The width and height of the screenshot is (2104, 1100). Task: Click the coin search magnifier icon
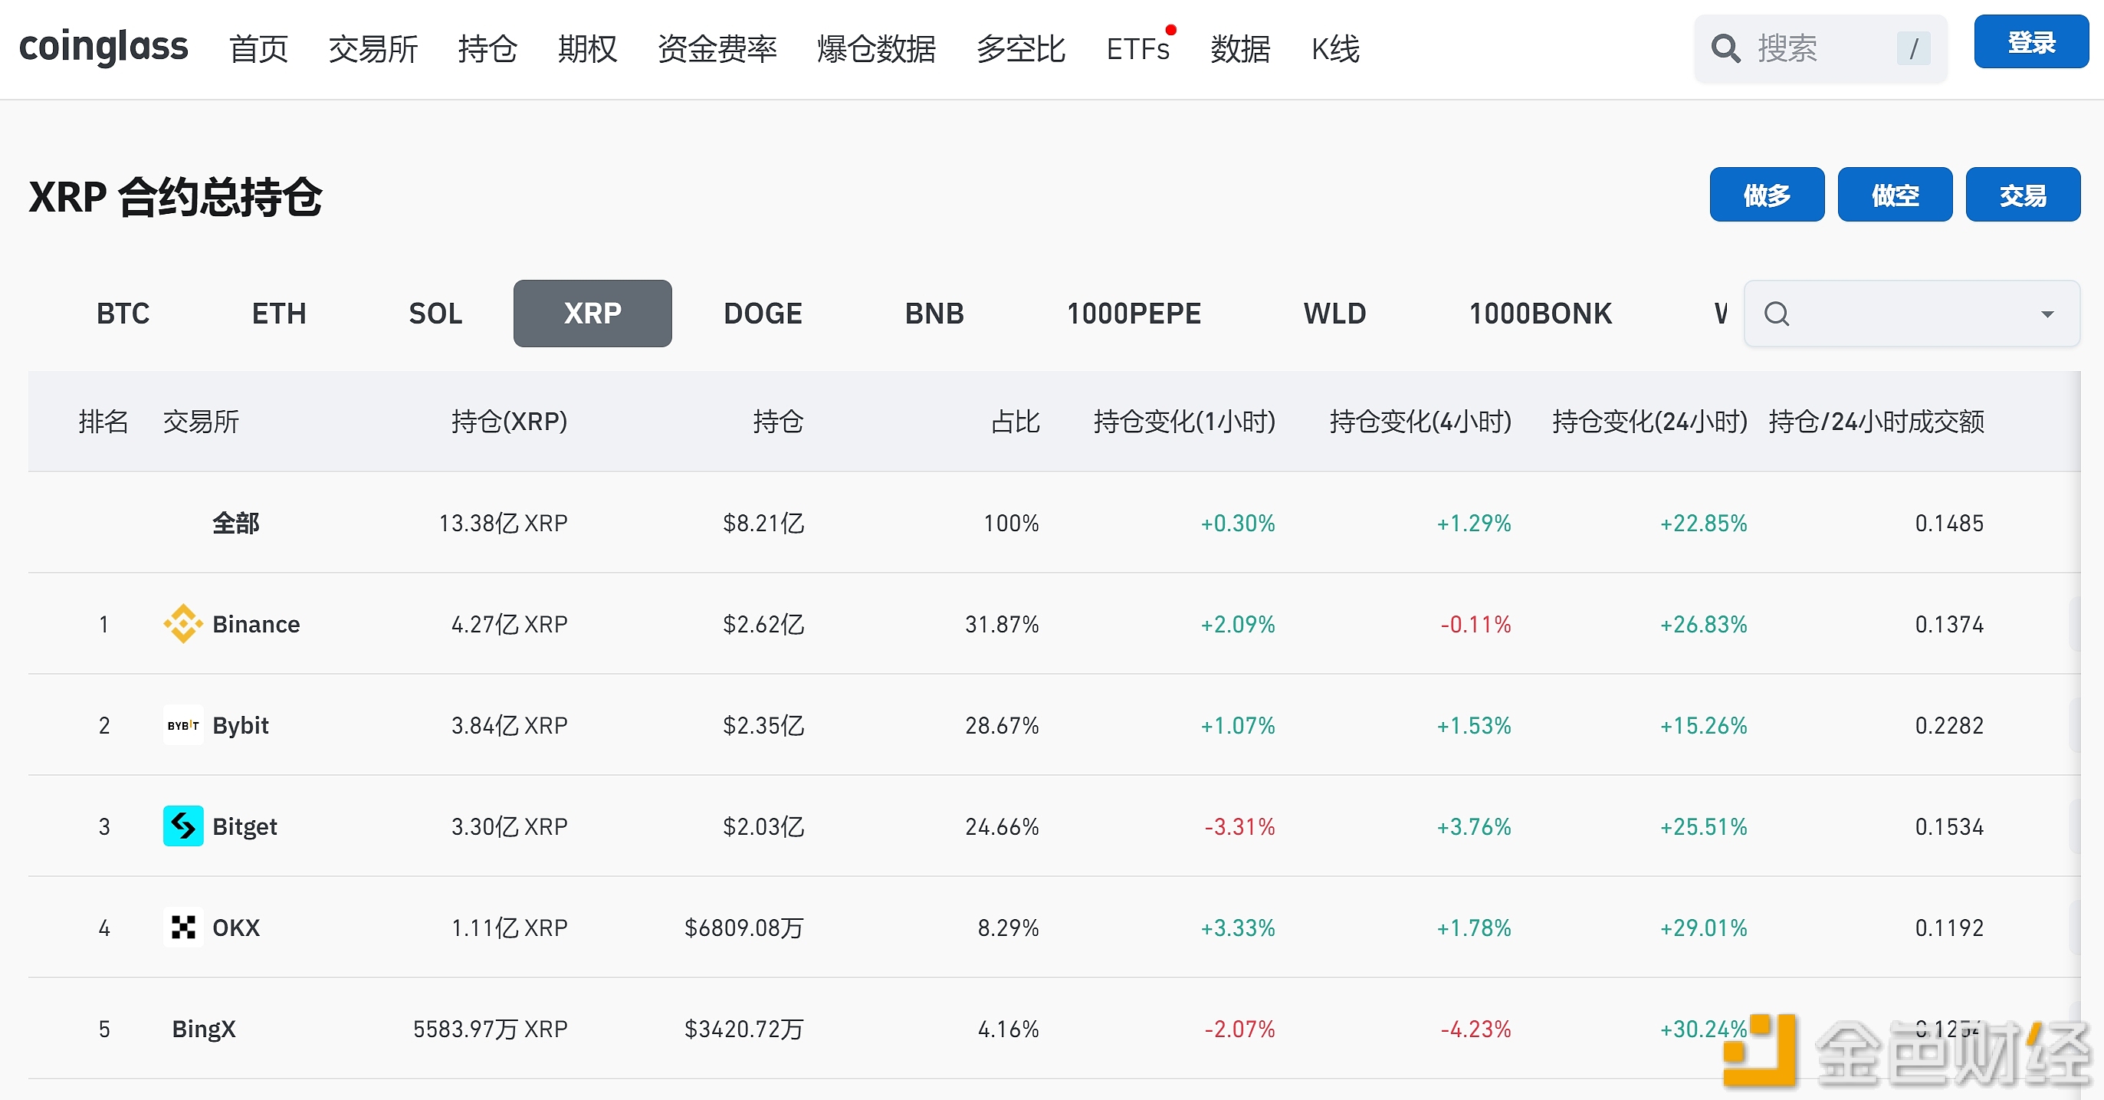tap(1777, 314)
